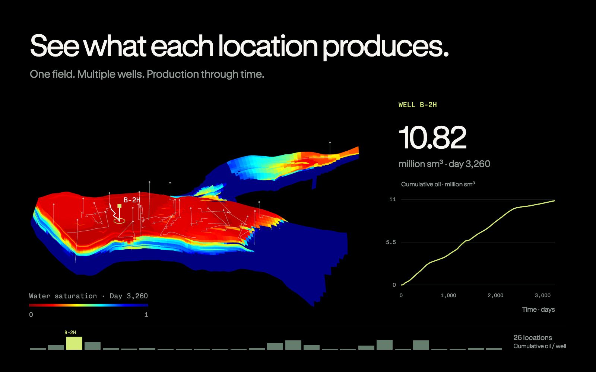Select the large "10.82" production value
596x372 pixels.
432,137
